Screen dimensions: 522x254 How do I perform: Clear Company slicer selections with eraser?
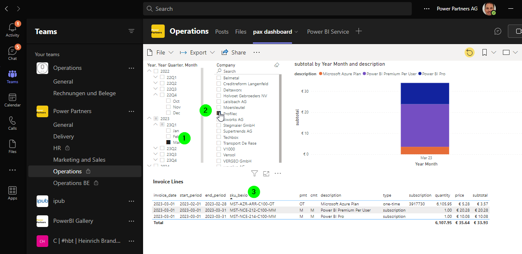point(277,65)
